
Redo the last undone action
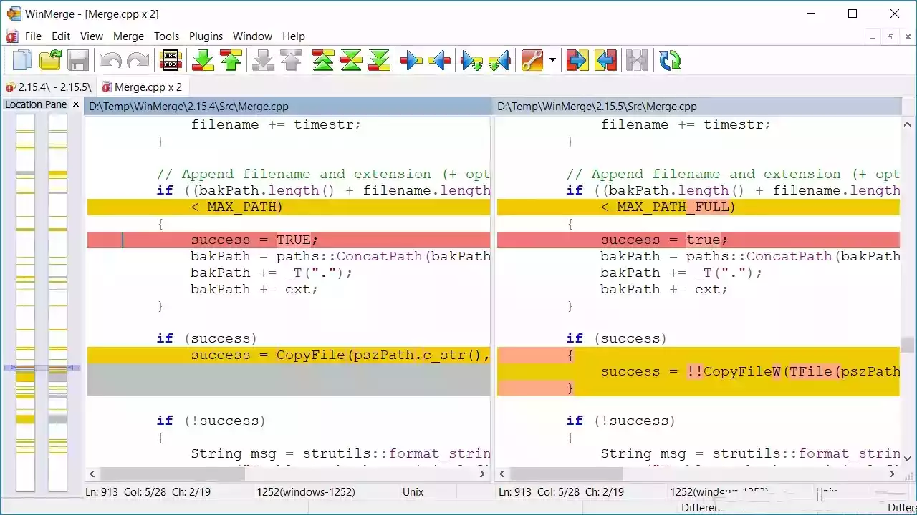click(138, 60)
